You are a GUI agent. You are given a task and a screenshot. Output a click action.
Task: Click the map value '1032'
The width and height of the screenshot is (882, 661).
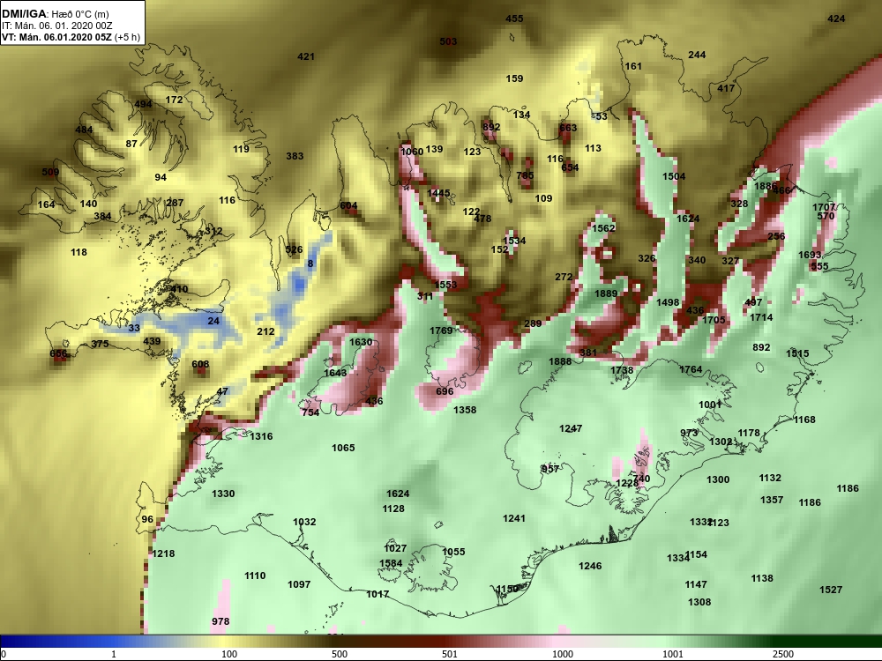coord(304,522)
